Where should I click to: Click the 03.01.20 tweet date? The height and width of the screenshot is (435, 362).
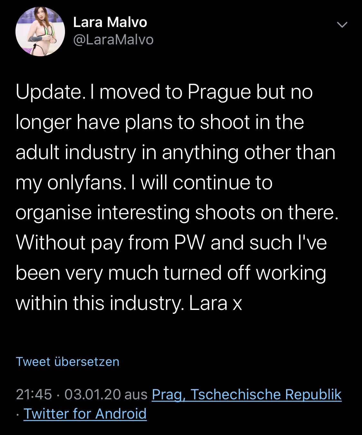coord(93,394)
